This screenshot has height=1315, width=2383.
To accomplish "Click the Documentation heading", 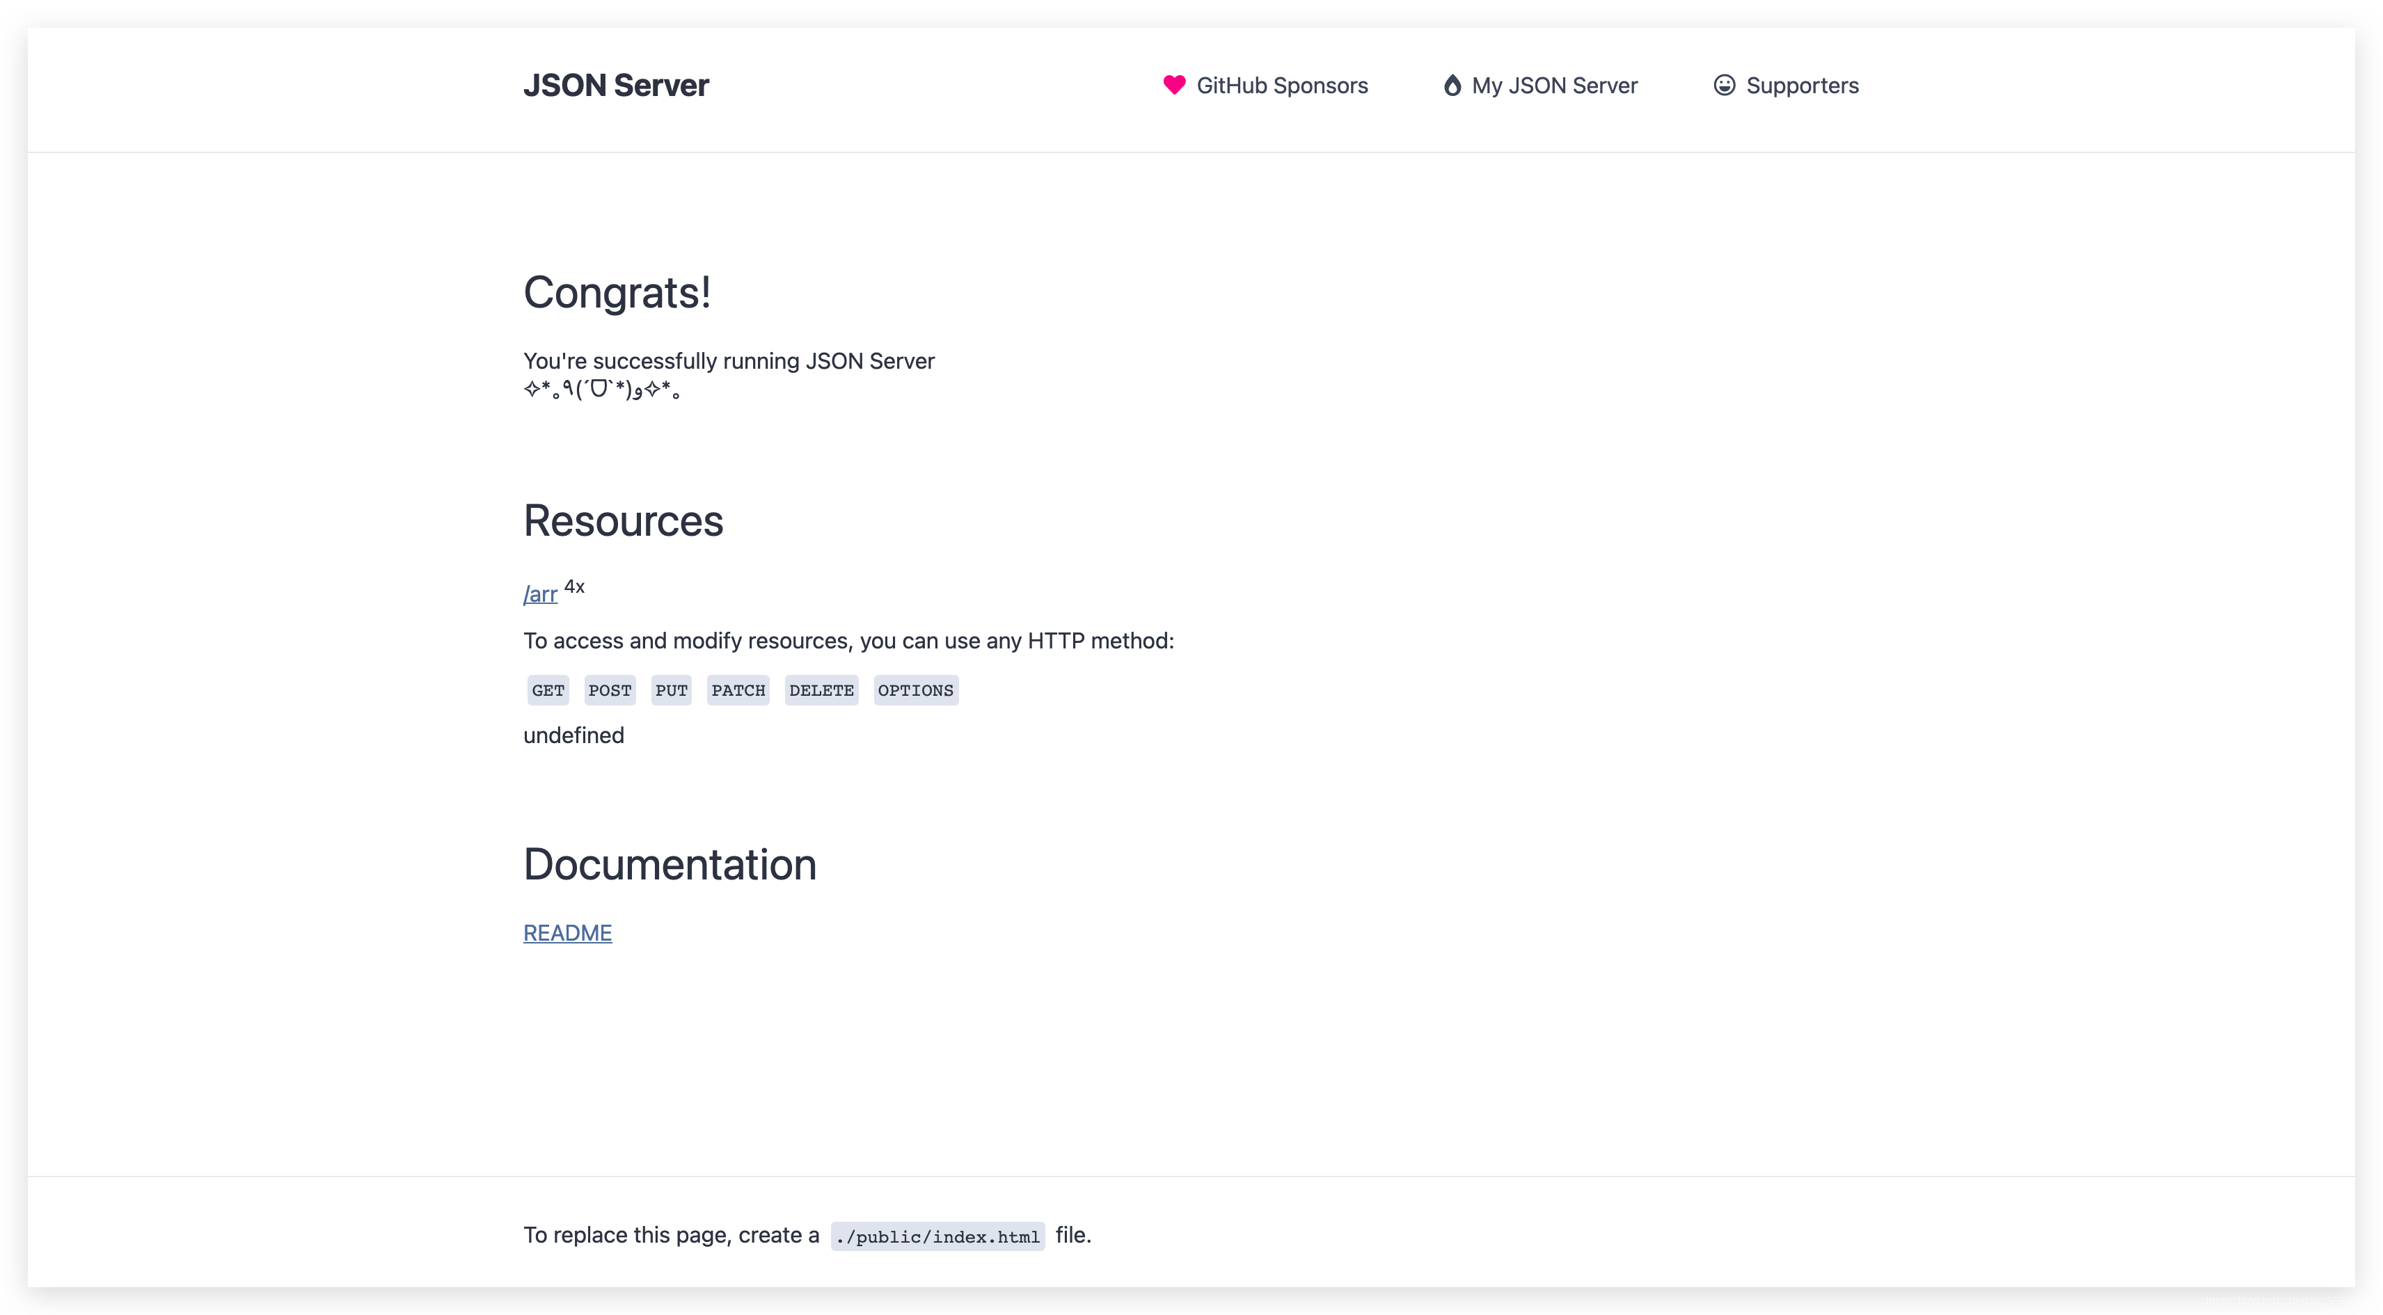I will coord(670,865).
